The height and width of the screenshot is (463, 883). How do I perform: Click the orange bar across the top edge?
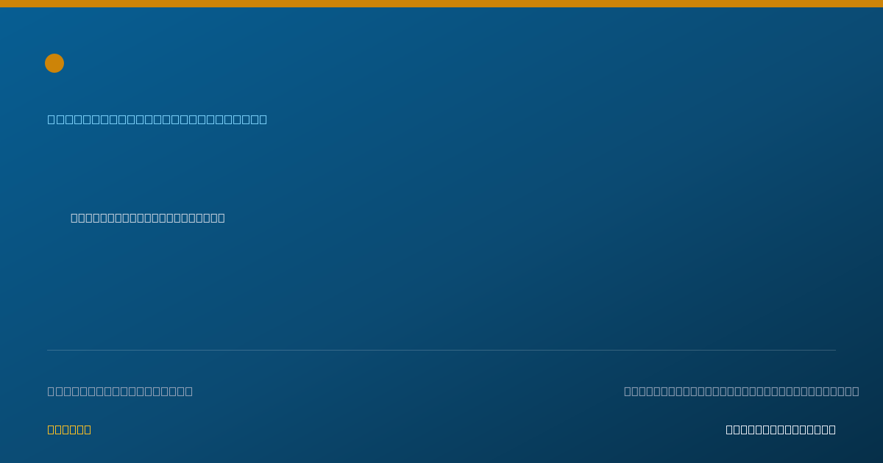coord(441,4)
